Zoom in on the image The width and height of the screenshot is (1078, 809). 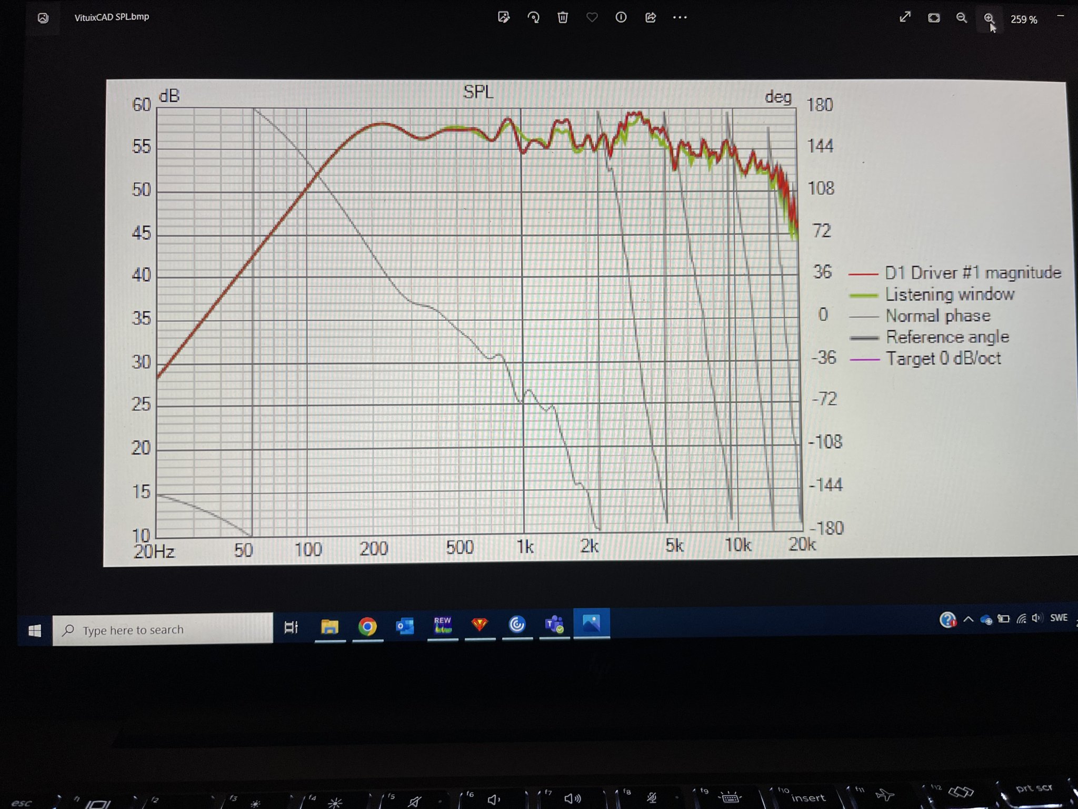[989, 19]
